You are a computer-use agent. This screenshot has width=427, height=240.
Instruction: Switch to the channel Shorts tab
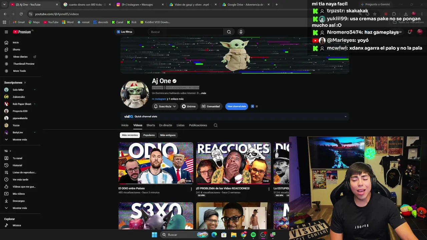[151, 125]
